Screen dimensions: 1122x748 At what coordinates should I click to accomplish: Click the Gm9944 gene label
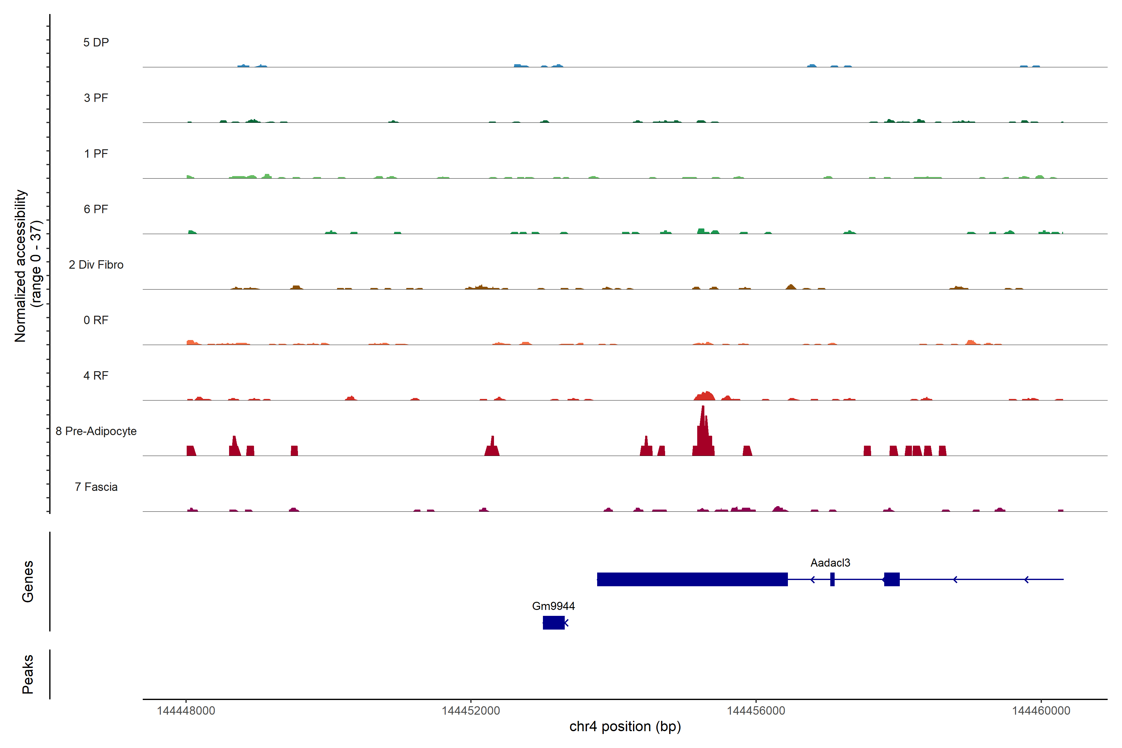(554, 606)
